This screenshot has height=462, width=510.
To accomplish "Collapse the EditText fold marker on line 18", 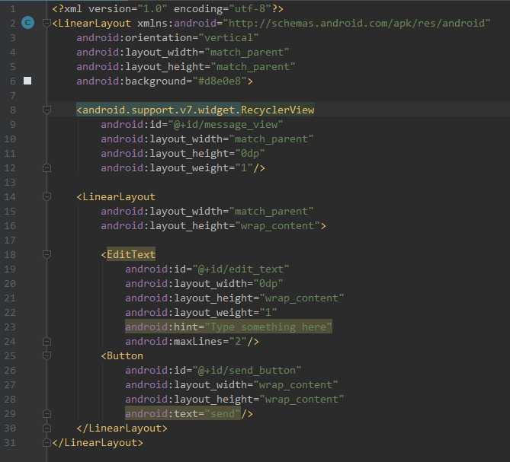I will tap(47, 254).
